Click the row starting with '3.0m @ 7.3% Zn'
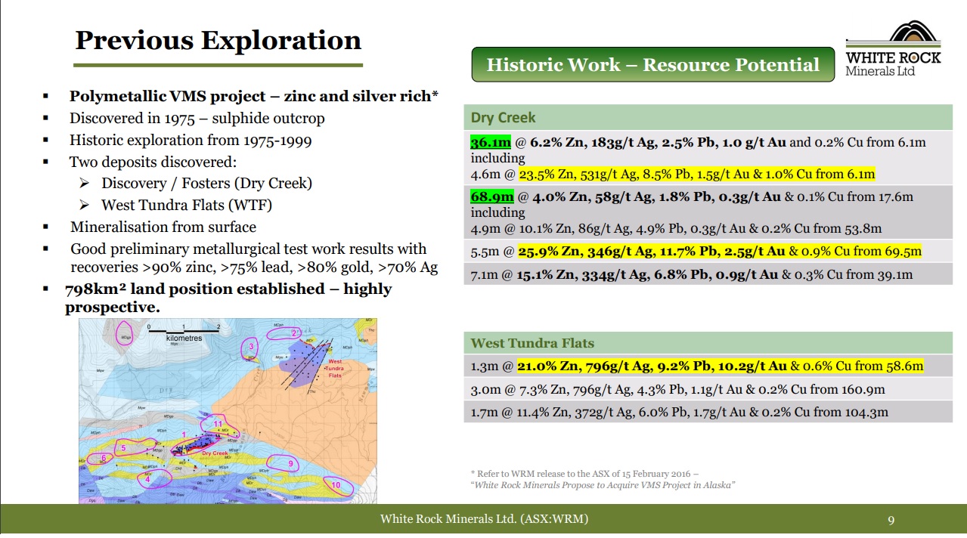The width and height of the screenshot is (967, 538). pos(708,389)
